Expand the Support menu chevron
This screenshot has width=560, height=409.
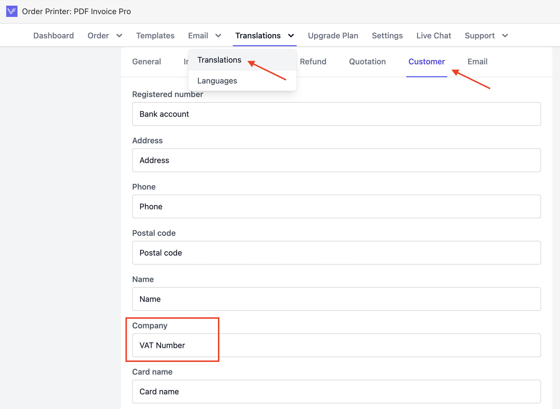505,36
